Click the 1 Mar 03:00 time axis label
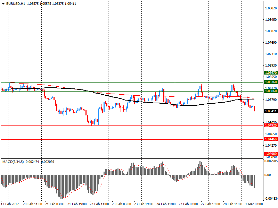This screenshot has height=208, width=278. tap(254, 204)
